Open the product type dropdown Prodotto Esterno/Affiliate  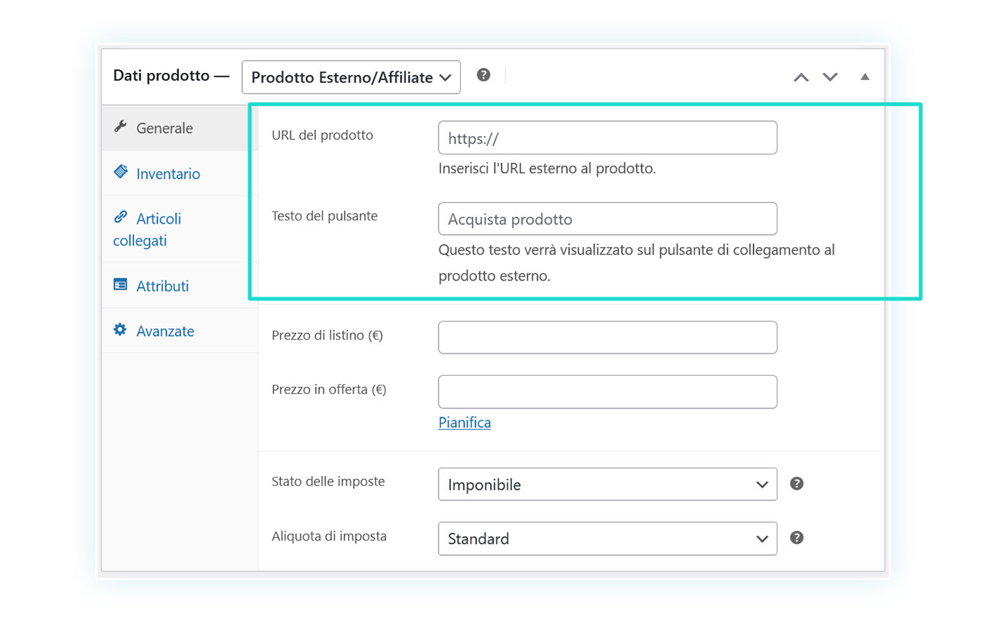[x=351, y=77]
